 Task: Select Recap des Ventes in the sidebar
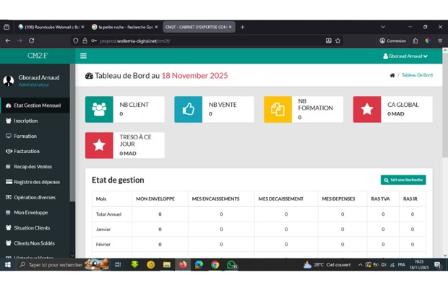(33, 166)
